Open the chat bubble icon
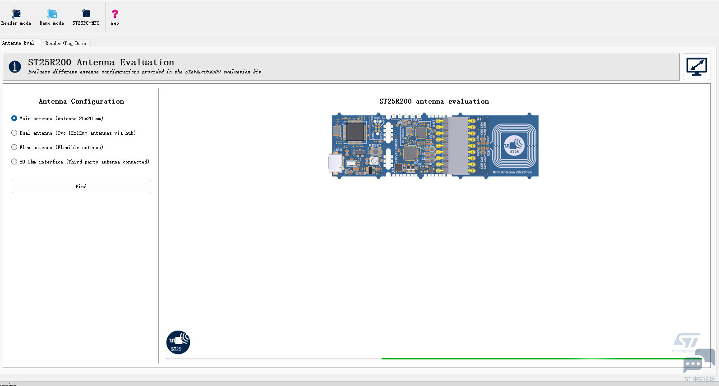 coord(699,360)
